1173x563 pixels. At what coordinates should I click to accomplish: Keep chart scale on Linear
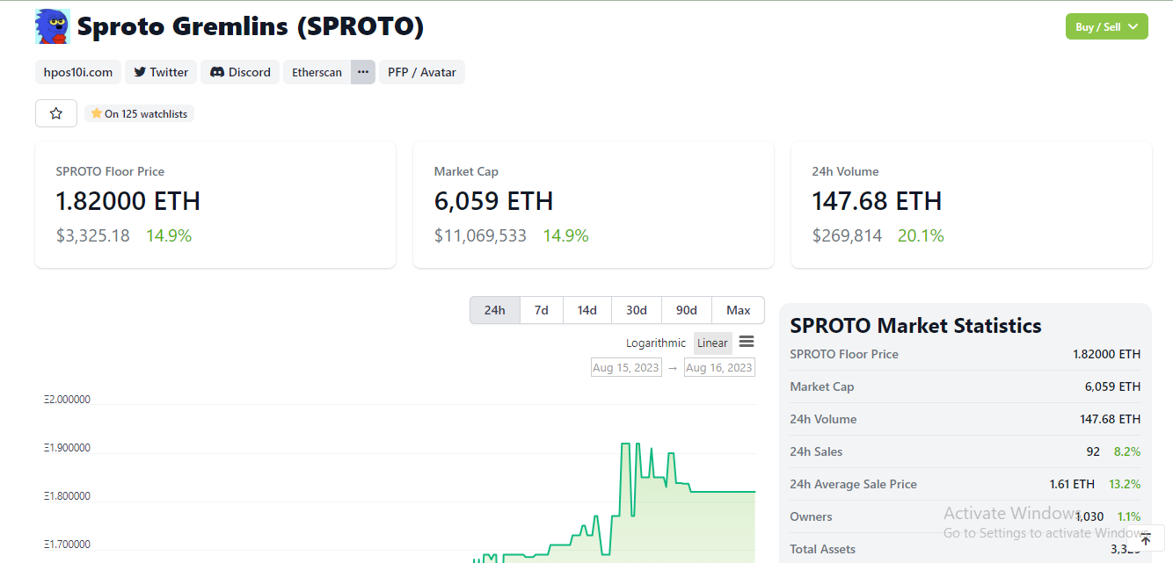point(712,343)
